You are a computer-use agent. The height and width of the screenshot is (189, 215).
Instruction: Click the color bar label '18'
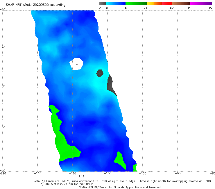(x=125, y=8)
